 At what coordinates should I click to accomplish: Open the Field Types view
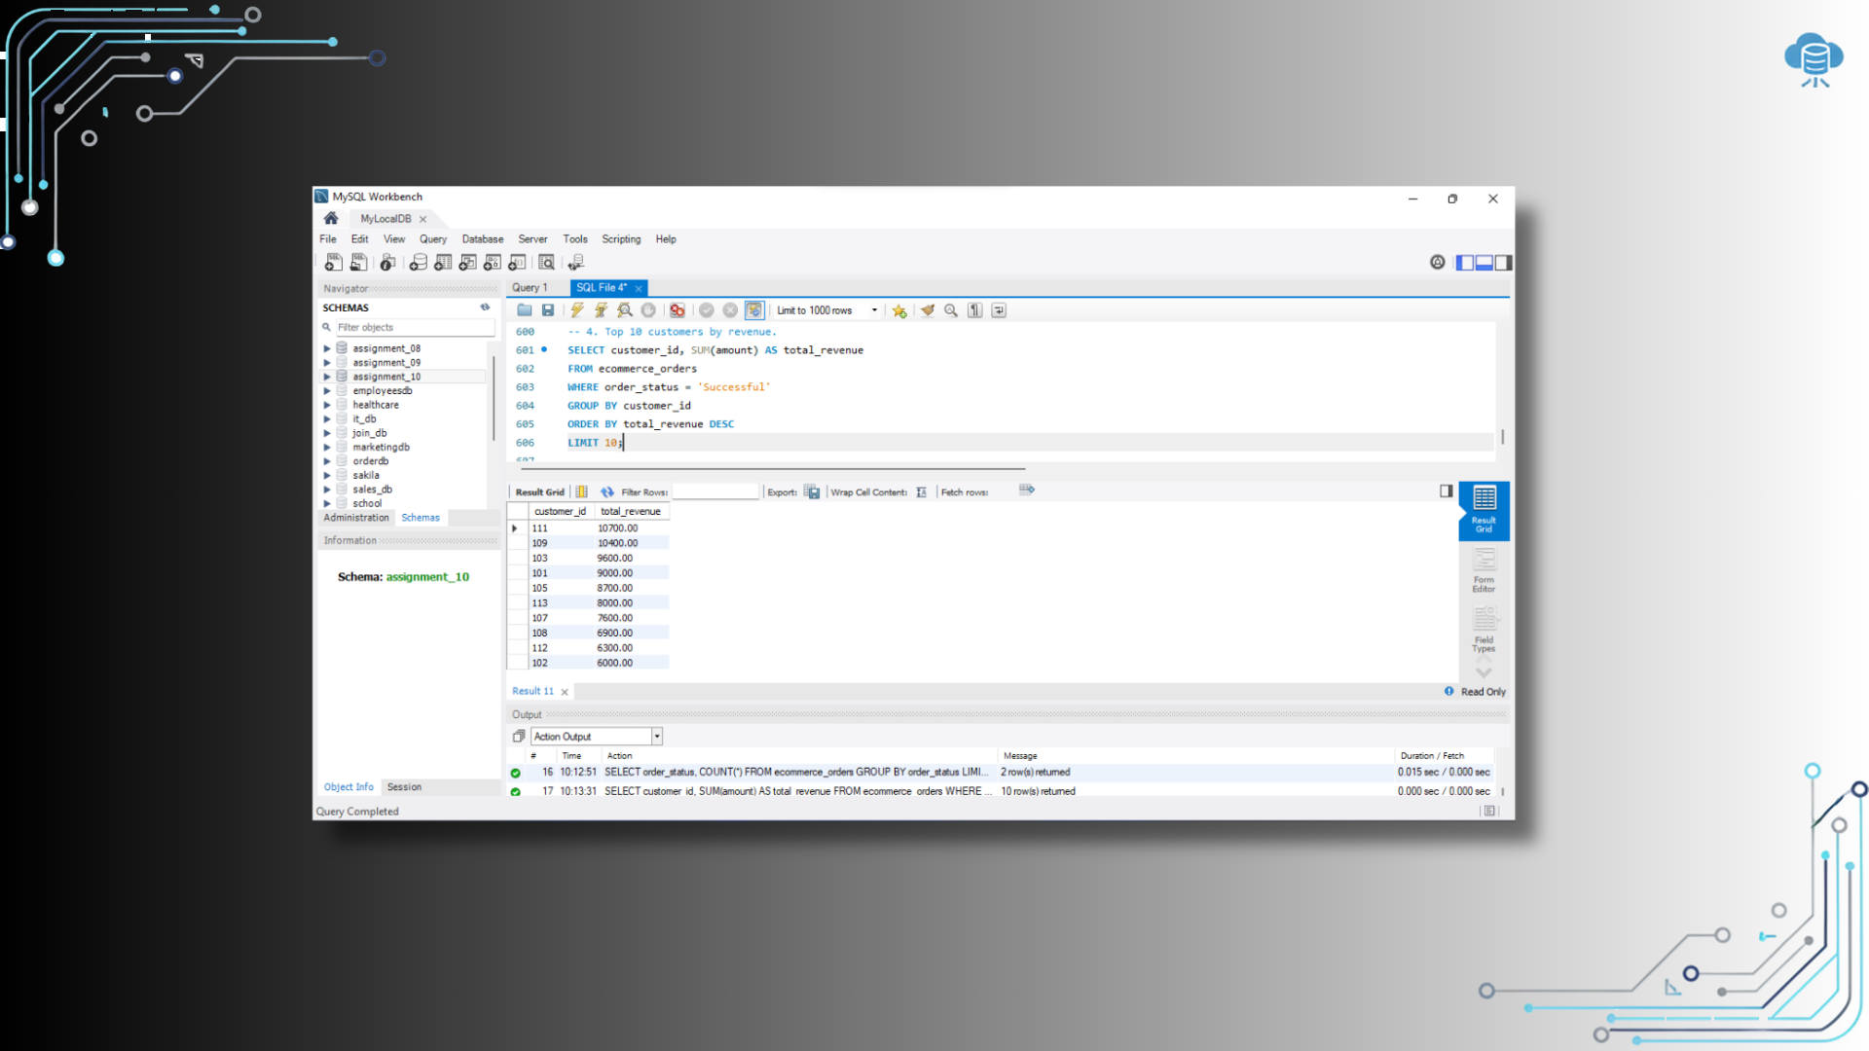click(x=1484, y=630)
